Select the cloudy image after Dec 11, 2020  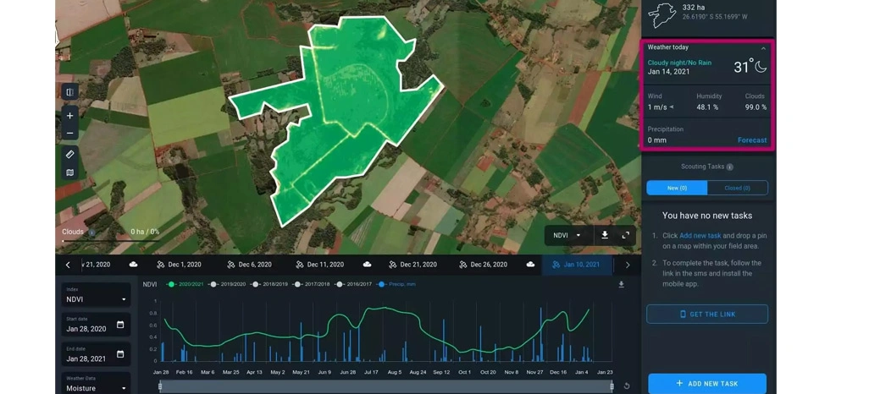coord(367,265)
